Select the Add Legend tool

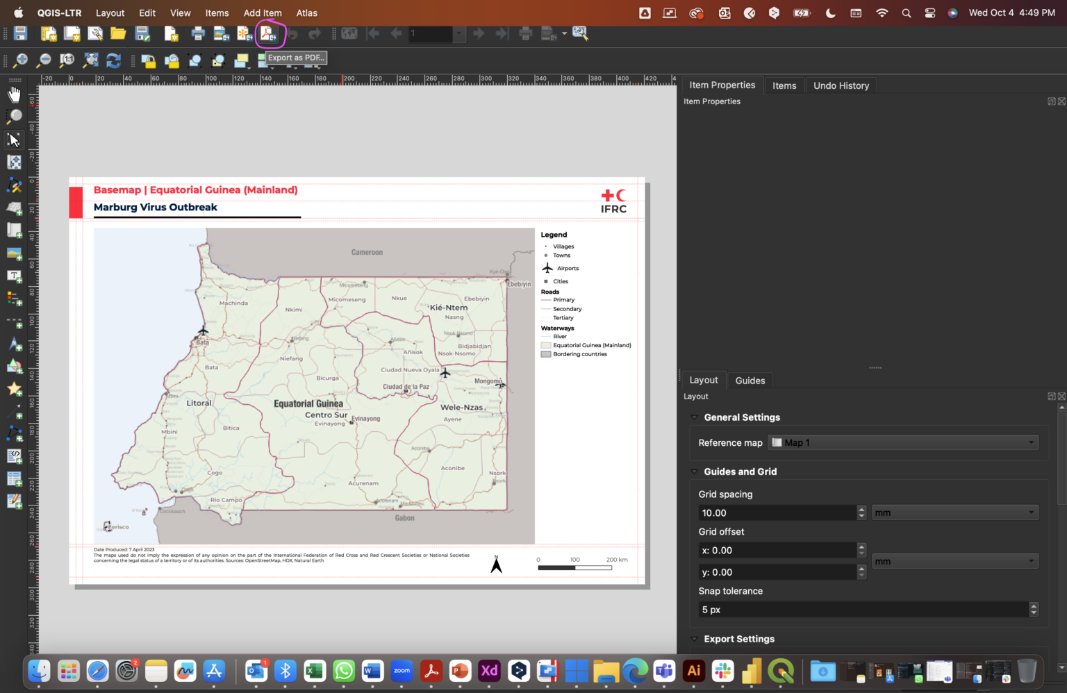14,299
